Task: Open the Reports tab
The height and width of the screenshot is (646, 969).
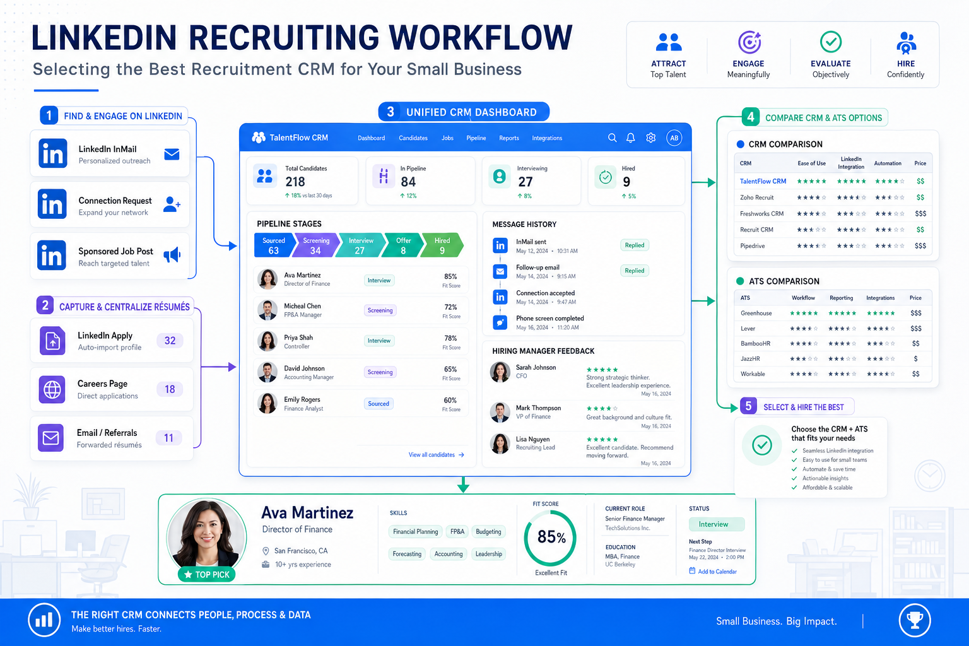Action: (x=509, y=138)
